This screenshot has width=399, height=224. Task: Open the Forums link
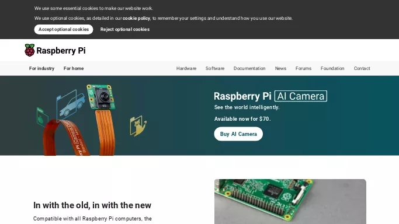click(x=303, y=68)
